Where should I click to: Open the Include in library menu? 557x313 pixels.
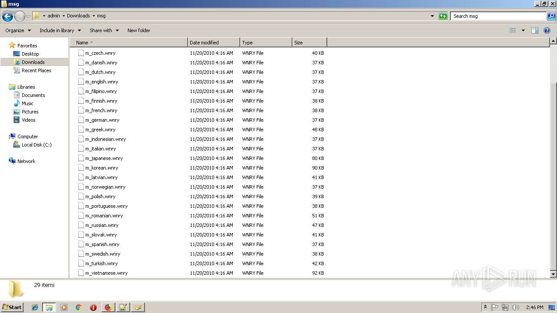pos(60,30)
